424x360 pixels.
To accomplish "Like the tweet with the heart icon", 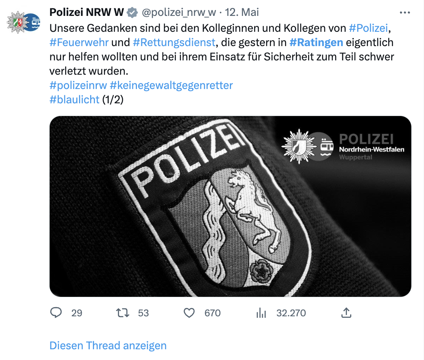I will [x=189, y=313].
